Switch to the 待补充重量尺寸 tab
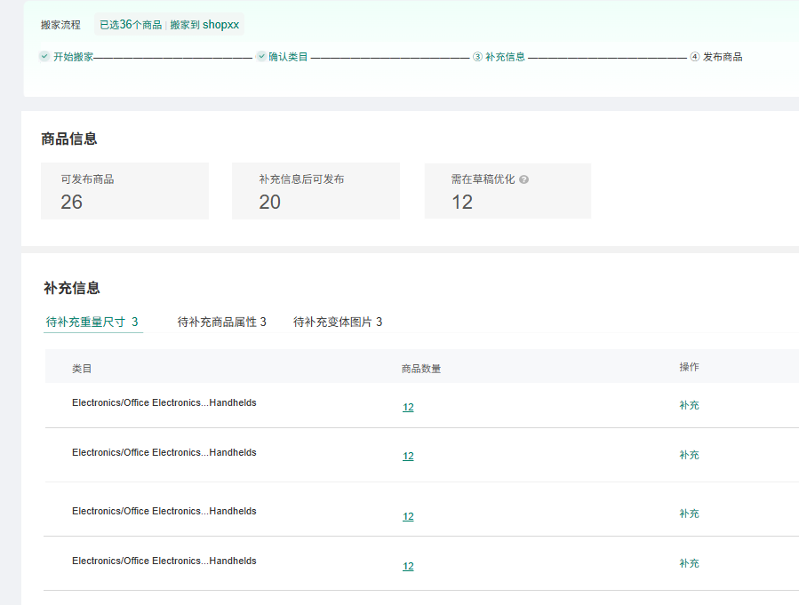 point(92,322)
